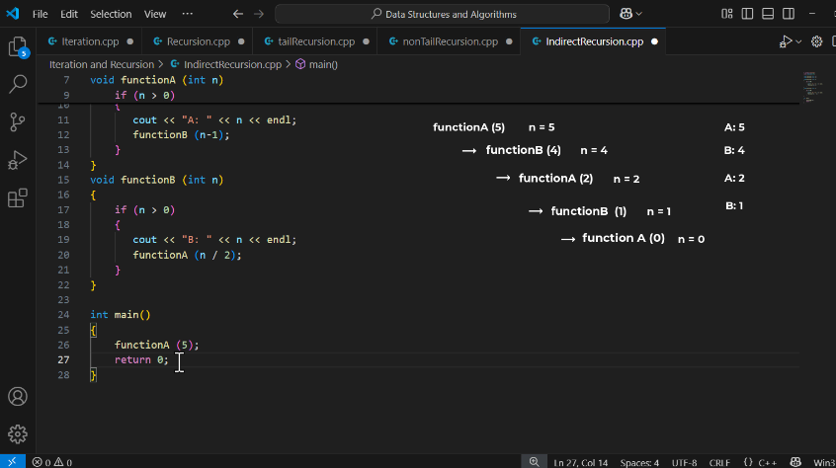The image size is (836, 468).
Task: Click sticky scroll line 'if (n > 0)'
Action: 144,96
